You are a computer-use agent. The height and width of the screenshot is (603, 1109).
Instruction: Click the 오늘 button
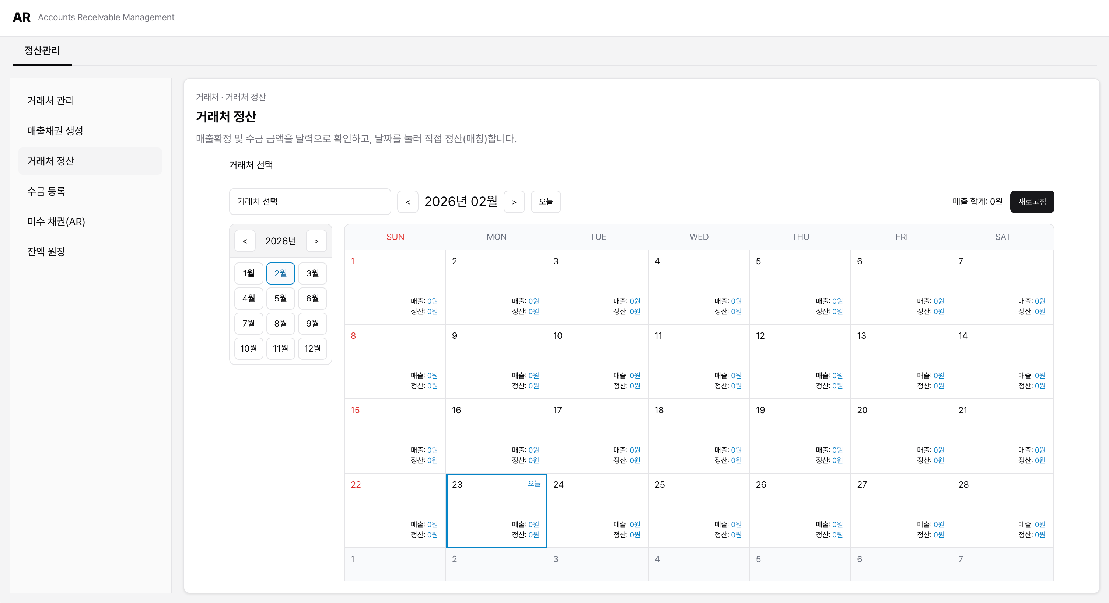pos(545,202)
